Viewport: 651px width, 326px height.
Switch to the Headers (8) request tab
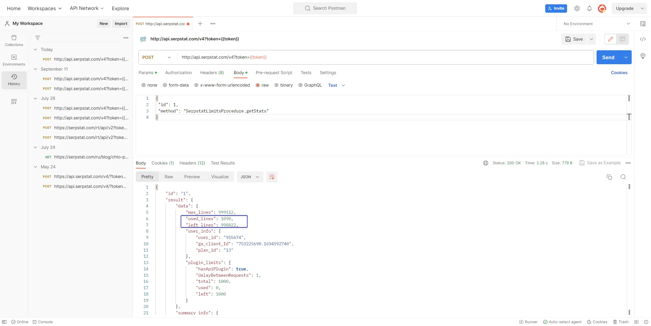[212, 73]
